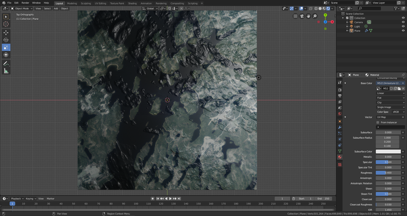The height and width of the screenshot is (216, 407).
Task: Open the Texture properties tab
Action: click(340, 165)
